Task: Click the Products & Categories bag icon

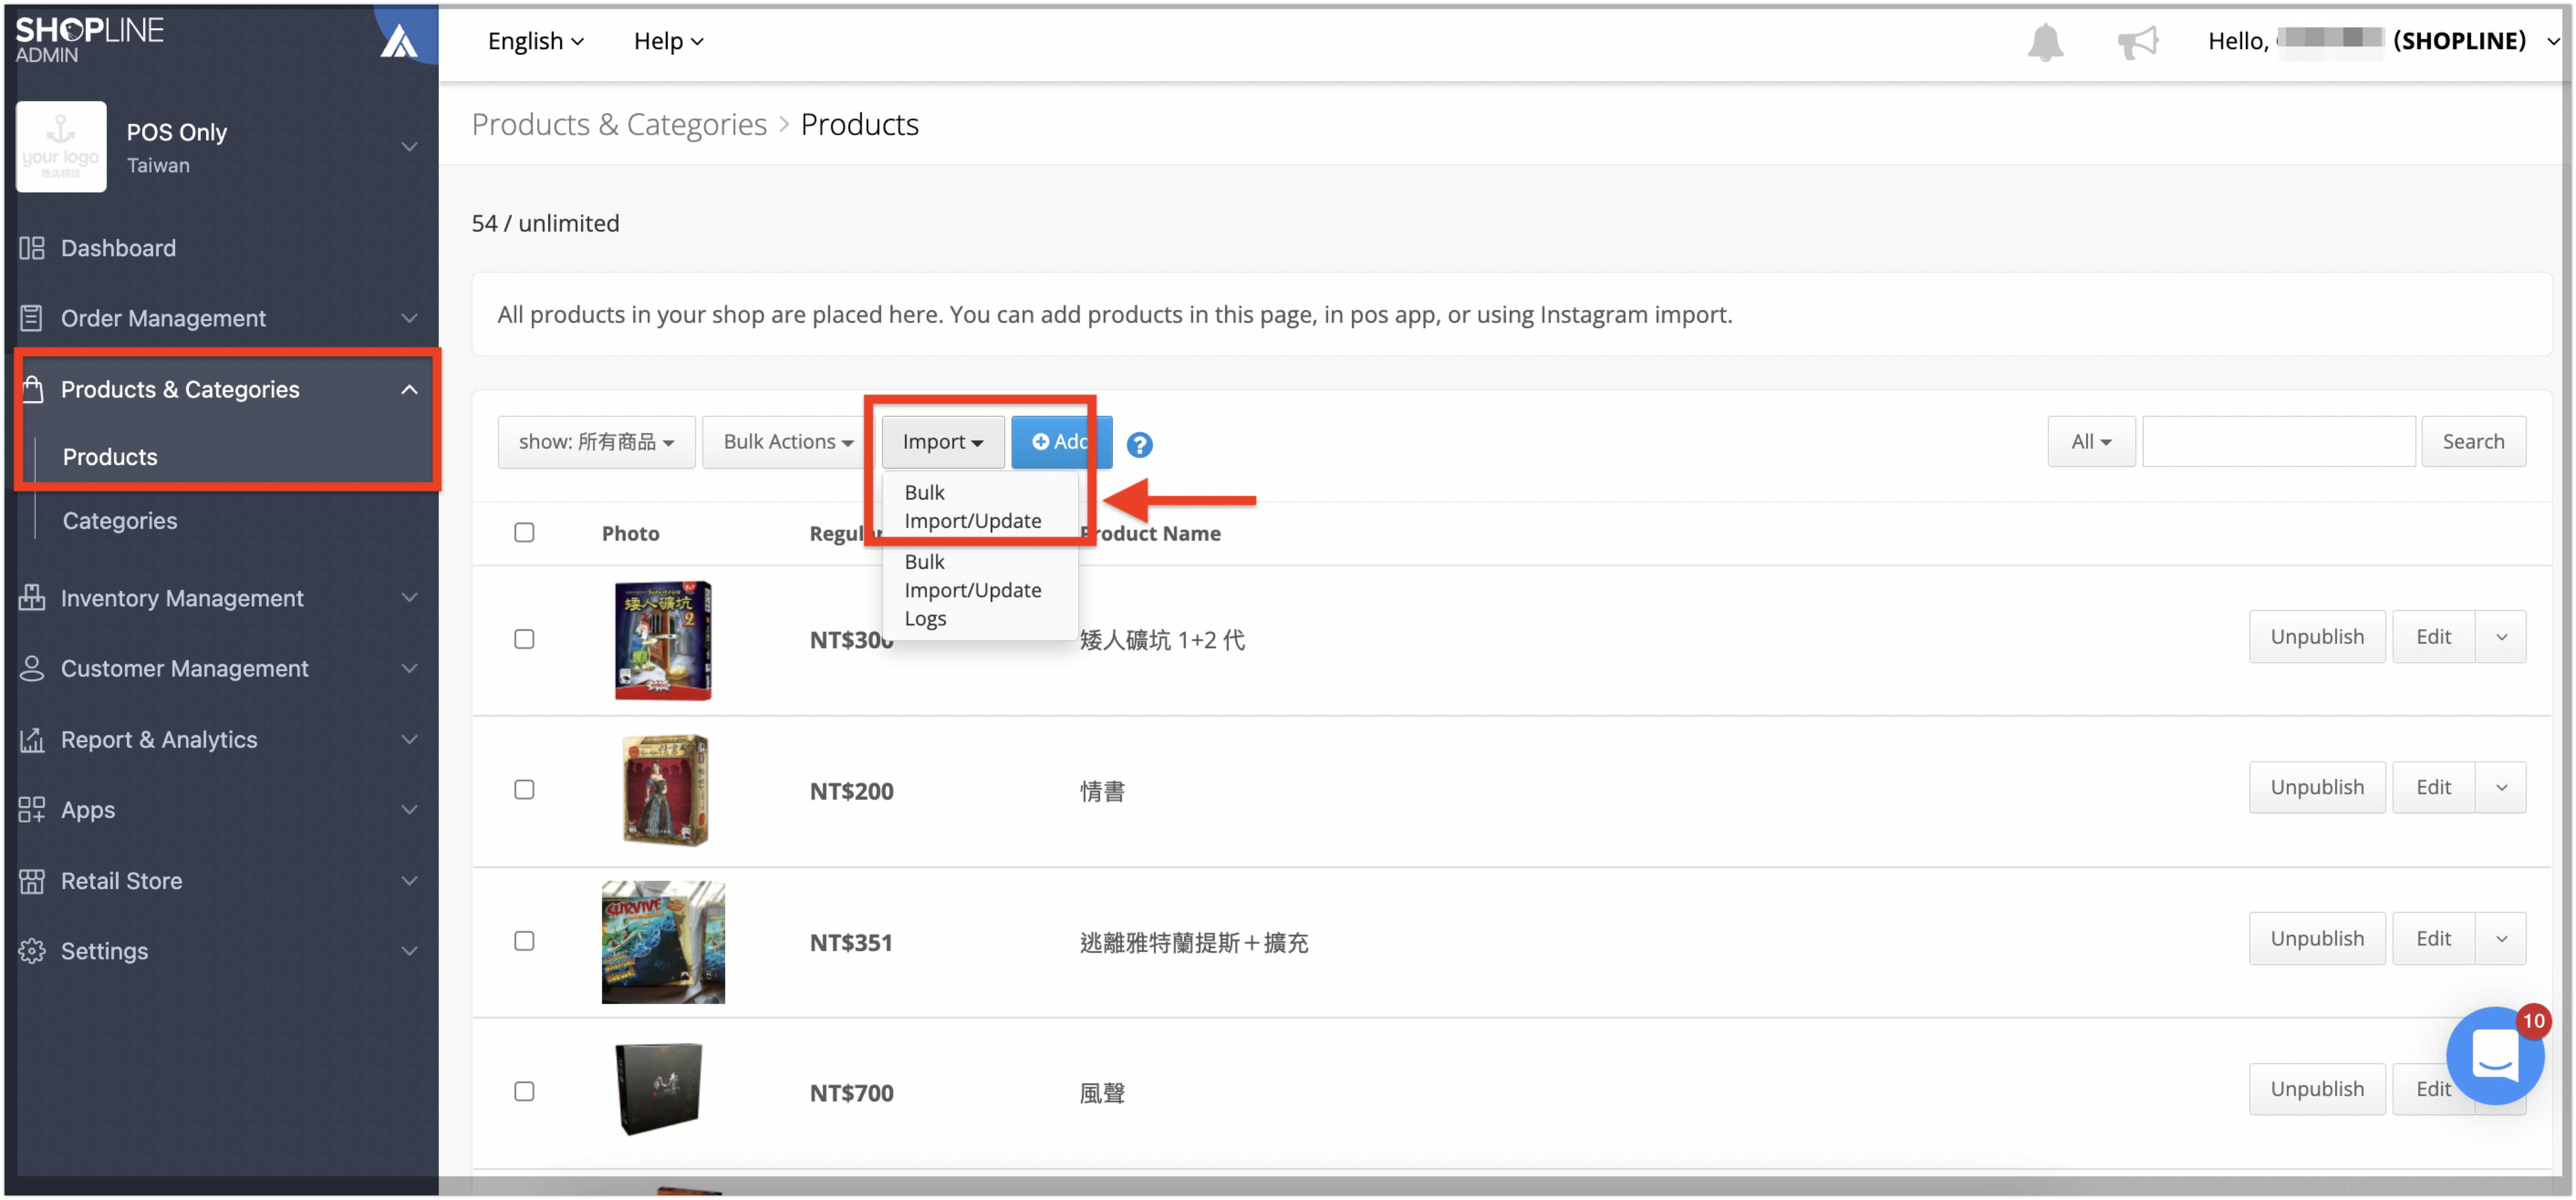Action: pos(32,389)
